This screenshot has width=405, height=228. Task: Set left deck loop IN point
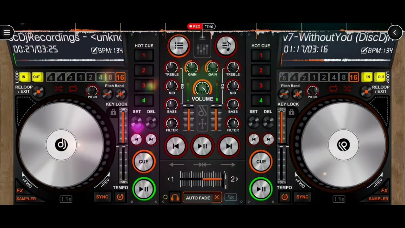point(23,77)
